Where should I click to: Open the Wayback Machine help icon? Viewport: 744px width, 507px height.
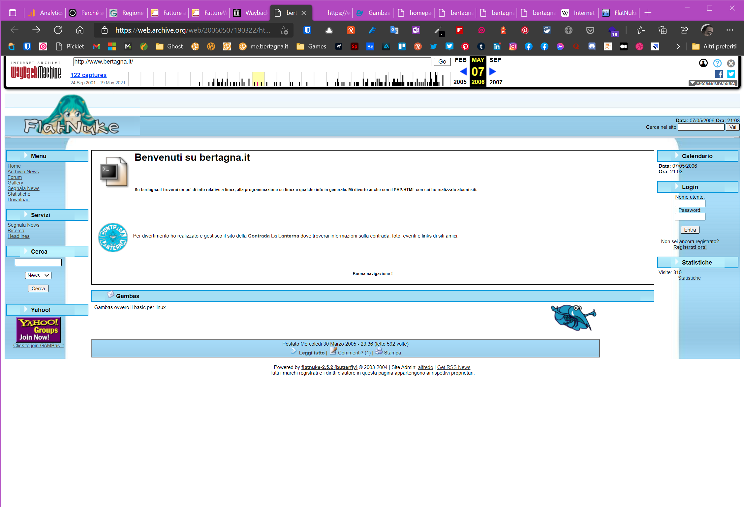[x=717, y=63]
